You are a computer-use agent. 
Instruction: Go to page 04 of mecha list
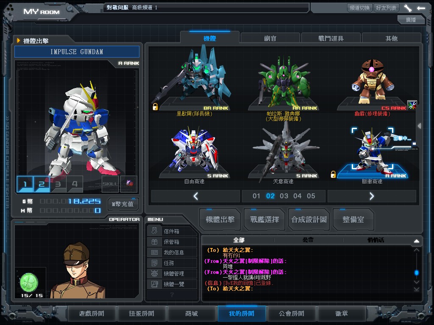[297, 196]
